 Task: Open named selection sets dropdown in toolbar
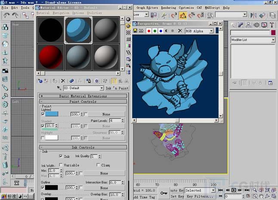[245, 15]
